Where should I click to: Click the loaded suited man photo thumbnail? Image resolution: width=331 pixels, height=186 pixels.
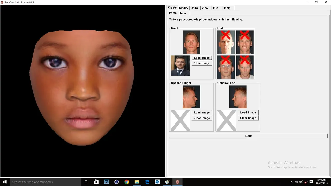coord(180,66)
